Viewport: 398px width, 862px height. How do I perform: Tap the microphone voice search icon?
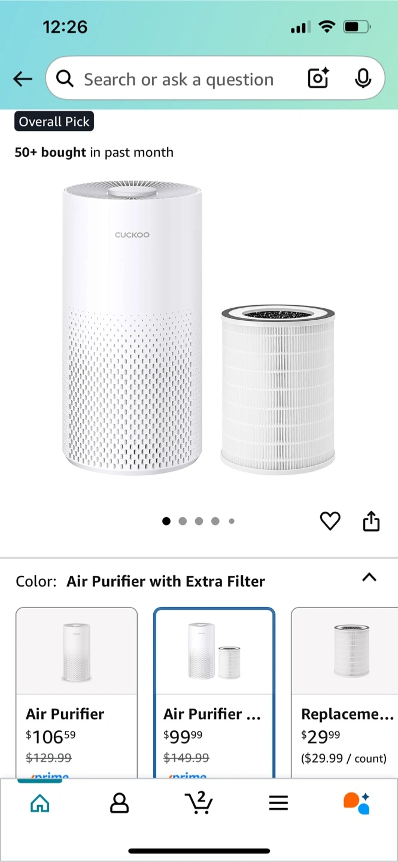(363, 78)
